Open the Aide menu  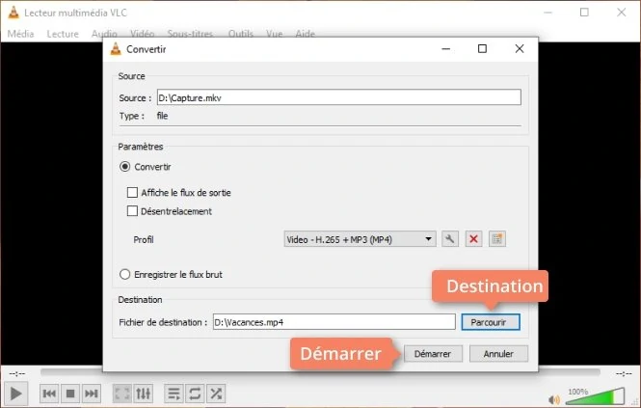pyautogui.click(x=305, y=34)
